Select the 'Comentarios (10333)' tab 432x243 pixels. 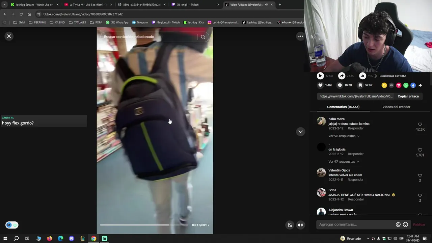click(343, 107)
